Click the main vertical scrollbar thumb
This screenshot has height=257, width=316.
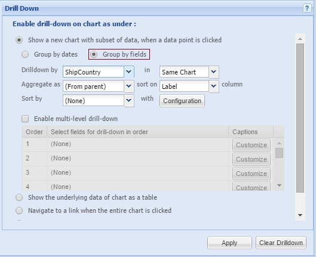pos(300,118)
